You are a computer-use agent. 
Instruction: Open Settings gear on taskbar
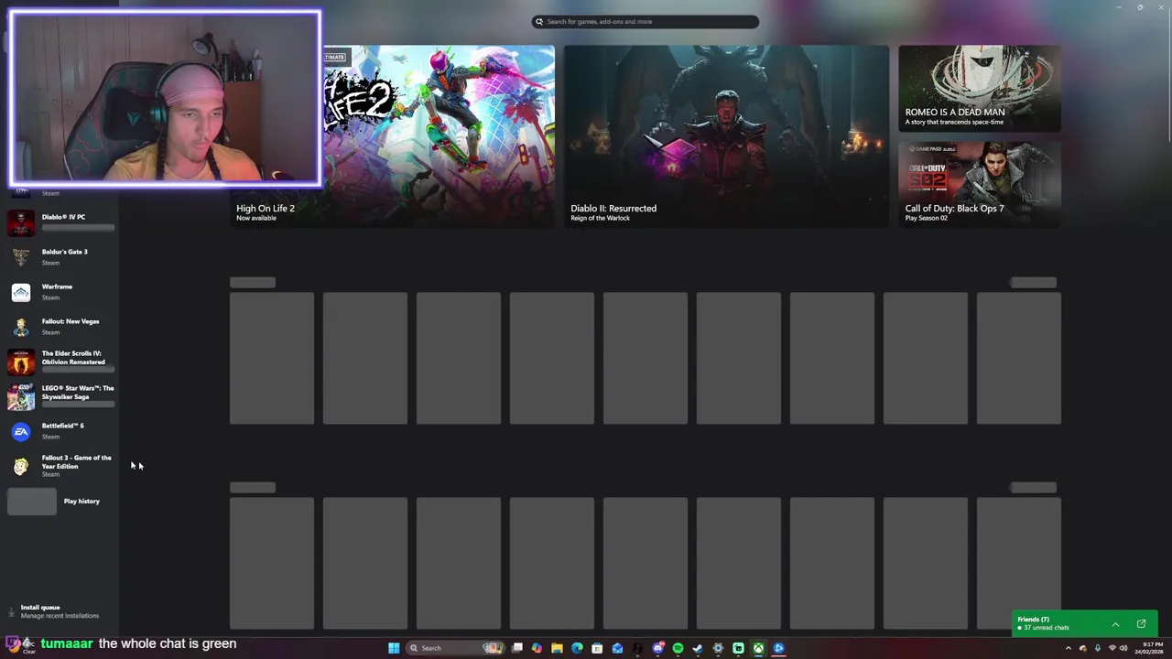click(718, 648)
